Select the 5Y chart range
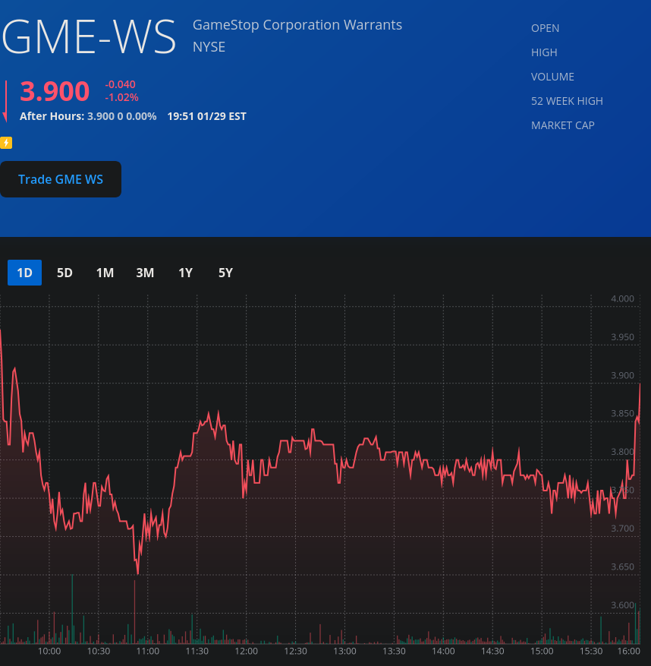The height and width of the screenshot is (666, 651). [x=225, y=273]
